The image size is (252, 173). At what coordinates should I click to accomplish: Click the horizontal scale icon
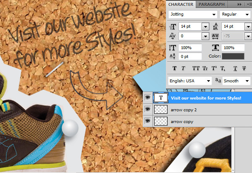tap(215, 48)
